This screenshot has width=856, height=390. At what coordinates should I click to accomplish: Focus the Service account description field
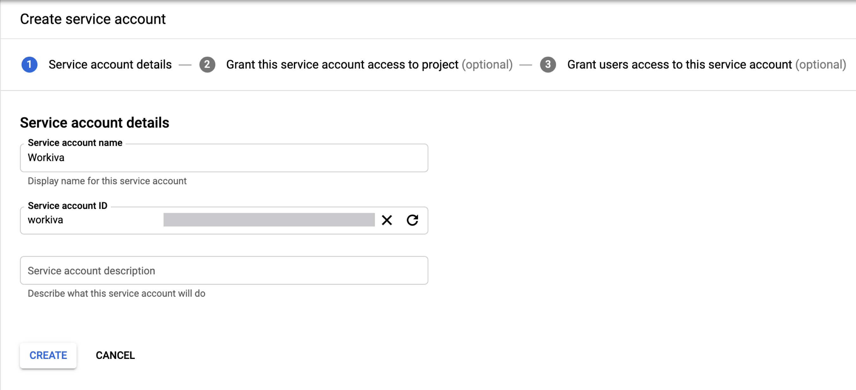point(224,270)
